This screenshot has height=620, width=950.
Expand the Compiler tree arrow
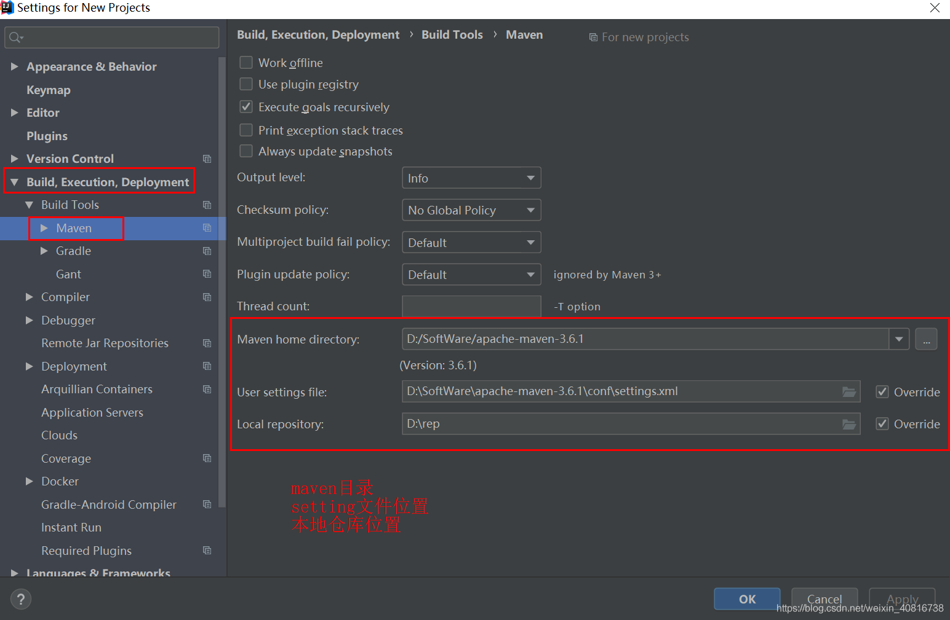tap(30, 297)
